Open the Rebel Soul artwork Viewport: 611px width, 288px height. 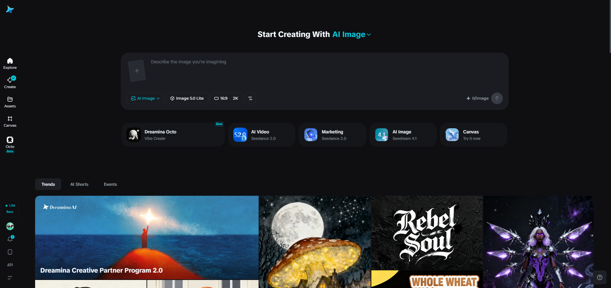(x=427, y=233)
